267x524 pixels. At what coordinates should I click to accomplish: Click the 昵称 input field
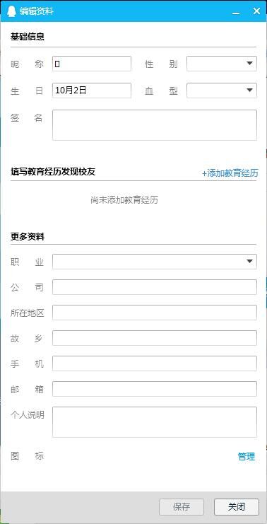pyautogui.click(x=92, y=64)
